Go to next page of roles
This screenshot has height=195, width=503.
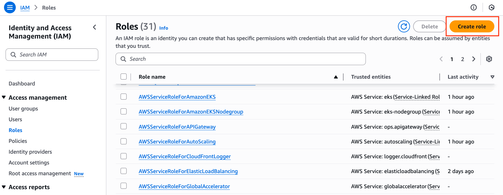474,59
